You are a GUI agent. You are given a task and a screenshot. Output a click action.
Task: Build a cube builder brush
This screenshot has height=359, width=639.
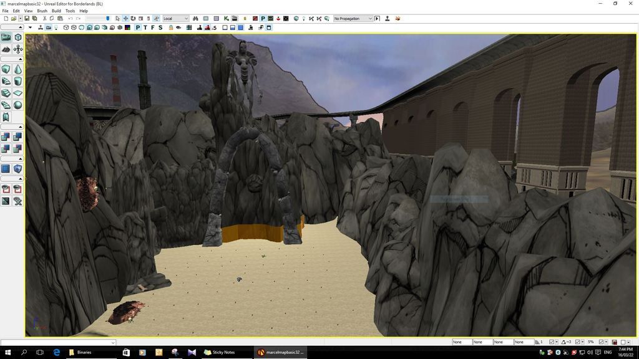coord(6,70)
